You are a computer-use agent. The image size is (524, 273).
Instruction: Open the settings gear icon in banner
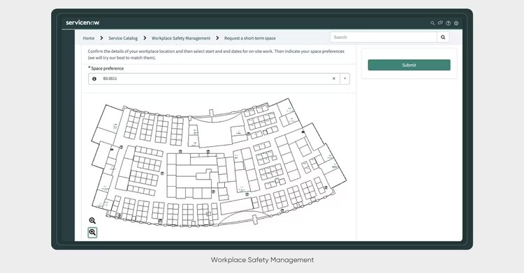(456, 23)
